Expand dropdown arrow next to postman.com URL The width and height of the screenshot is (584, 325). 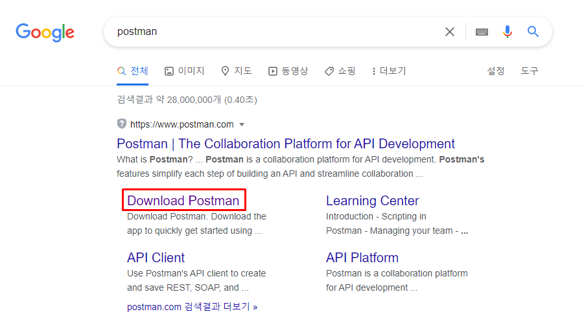point(242,124)
